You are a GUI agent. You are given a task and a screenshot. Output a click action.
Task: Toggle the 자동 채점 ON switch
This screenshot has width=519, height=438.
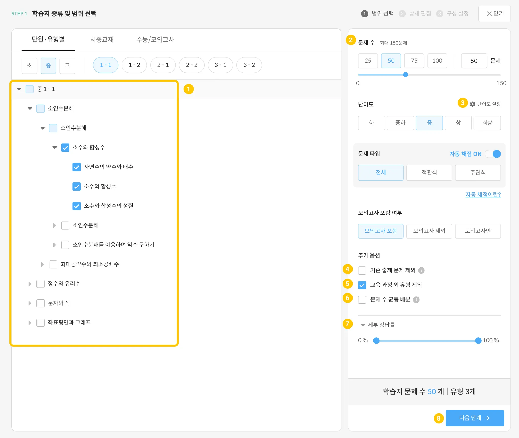pyautogui.click(x=493, y=154)
